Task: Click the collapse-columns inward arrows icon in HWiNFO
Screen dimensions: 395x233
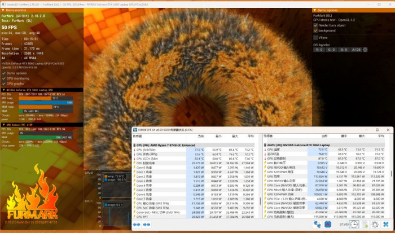Action: [x=147, y=224]
